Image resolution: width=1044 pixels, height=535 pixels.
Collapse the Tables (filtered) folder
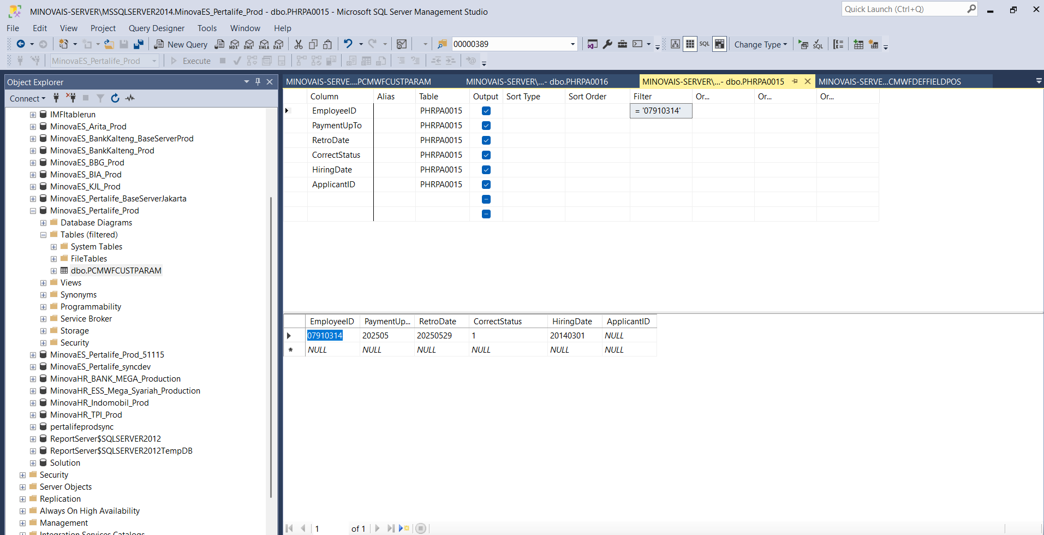pos(43,235)
